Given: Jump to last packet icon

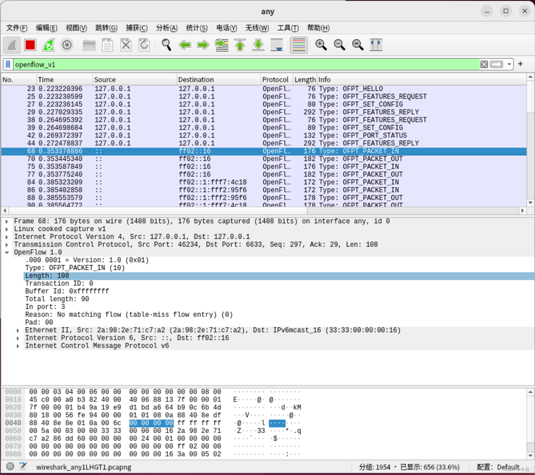Looking at the screenshot, I should (258, 45).
